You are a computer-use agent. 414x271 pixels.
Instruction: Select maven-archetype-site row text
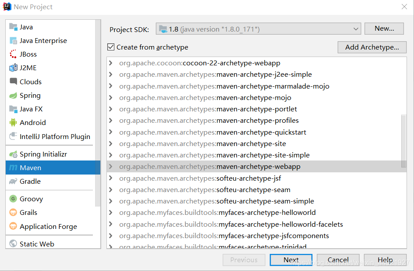(x=202, y=143)
